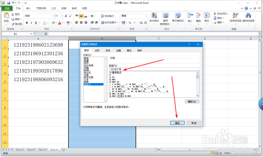Open the font name combo box
The height and width of the screenshot is (157, 263).
coord(39,16)
